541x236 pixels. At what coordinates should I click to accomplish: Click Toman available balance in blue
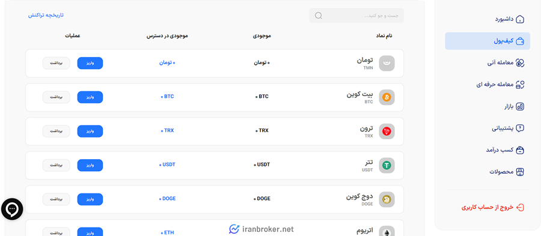167,62
